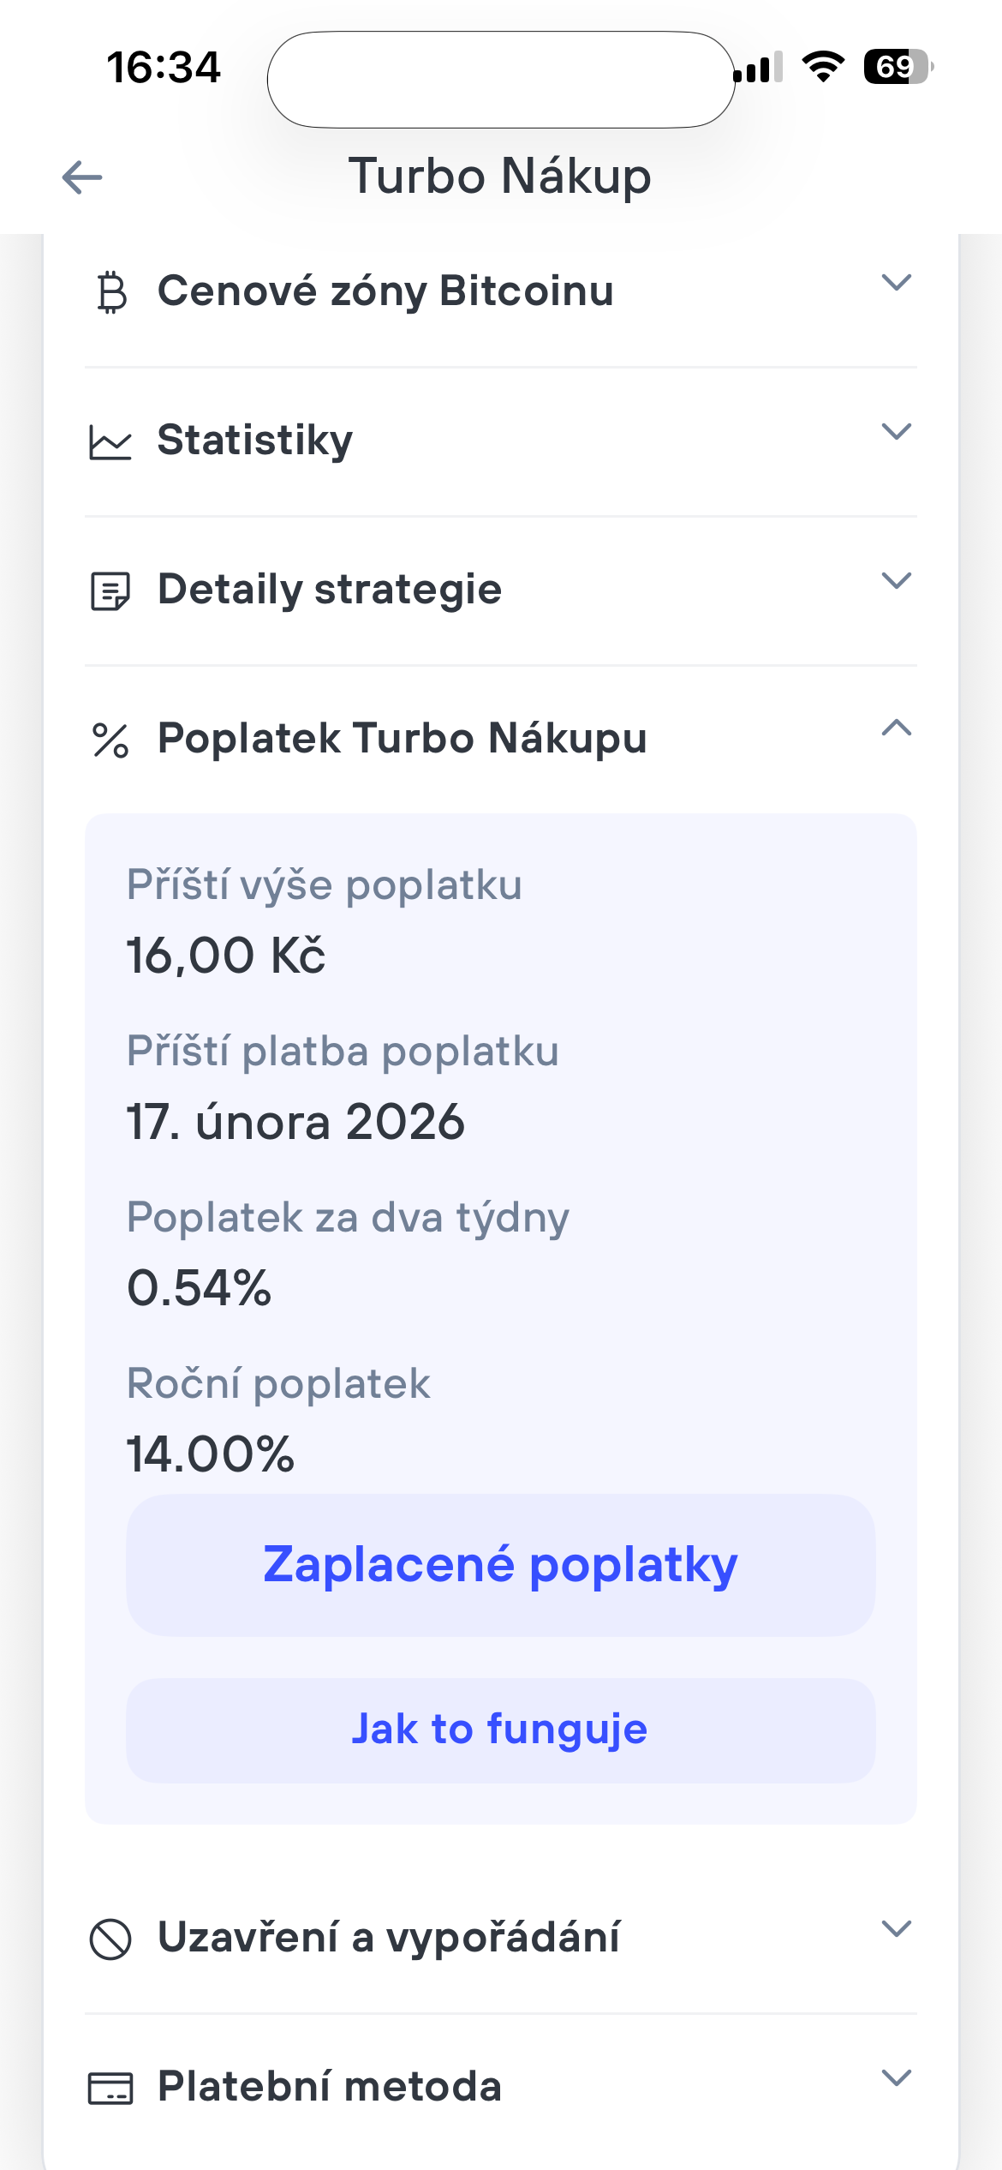Expand Cenové zóny Bitcoinu chevron

coord(896,283)
